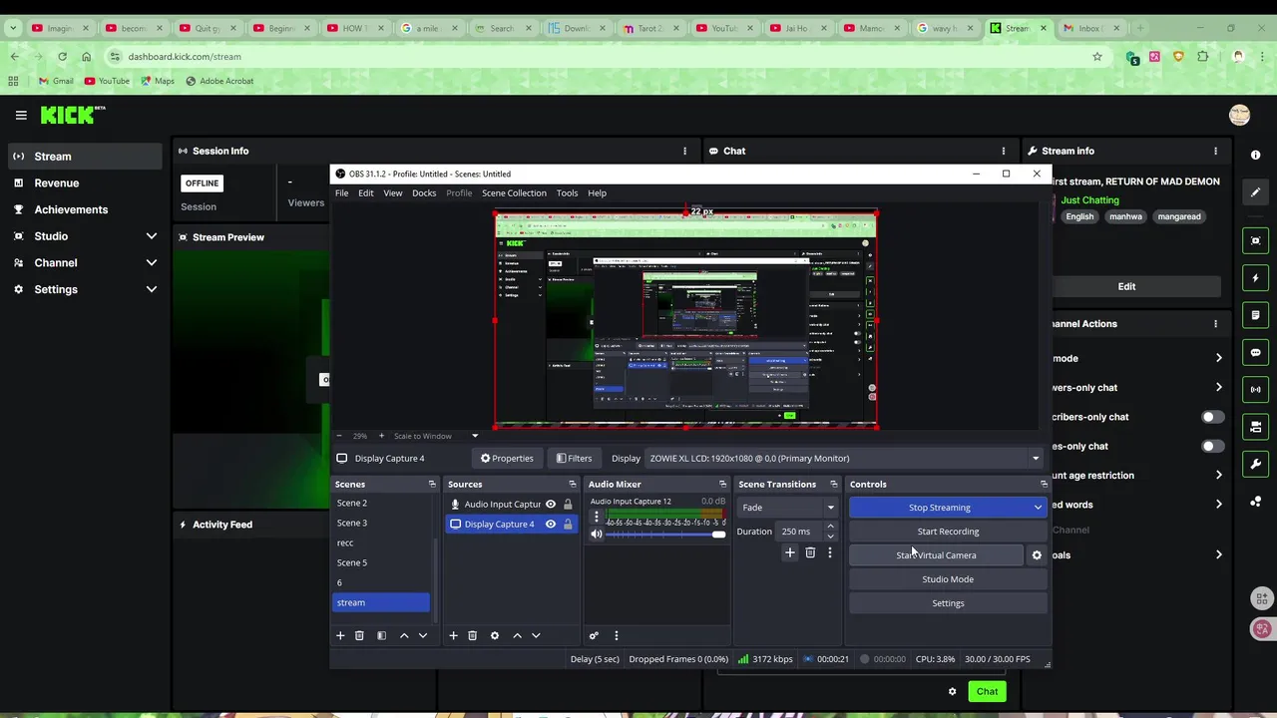The width and height of the screenshot is (1277, 718).
Task: Add a new scene in OBS
Action: [x=340, y=635]
